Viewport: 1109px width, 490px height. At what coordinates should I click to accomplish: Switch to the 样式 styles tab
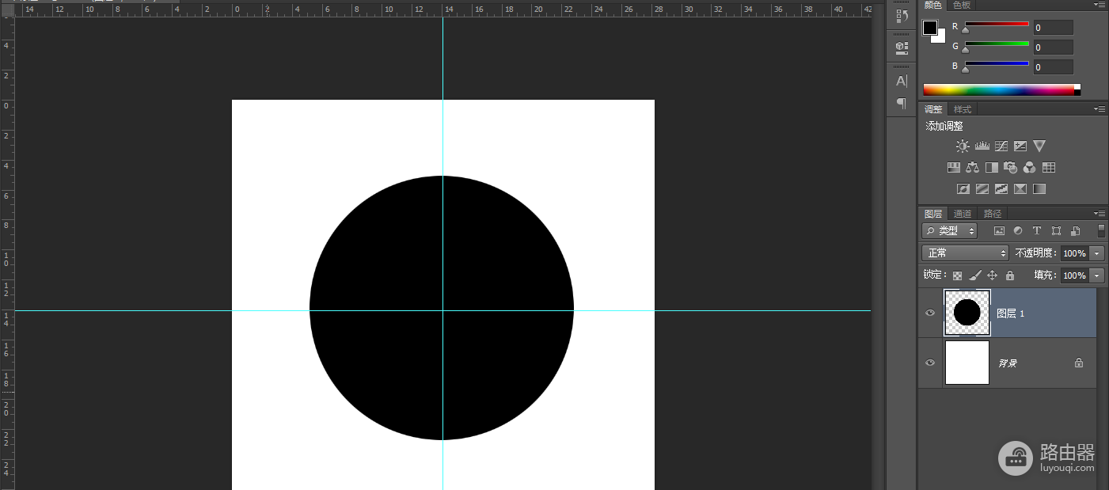tap(963, 109)
